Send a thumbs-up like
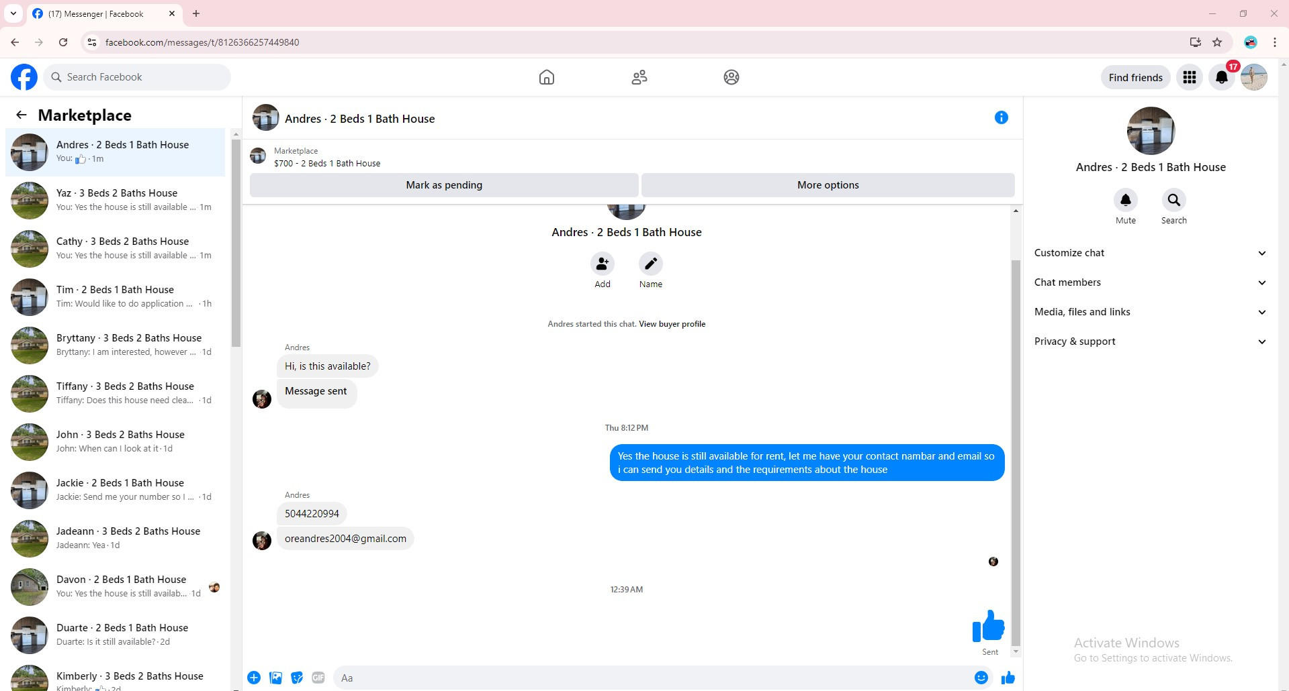 (x=1008, y=678)
